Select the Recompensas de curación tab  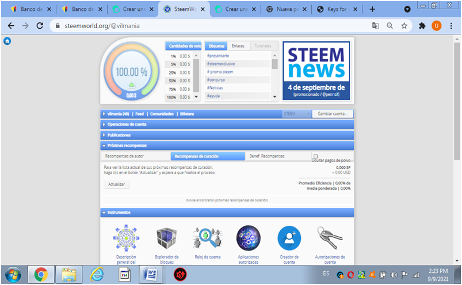[x=208, y=156]
